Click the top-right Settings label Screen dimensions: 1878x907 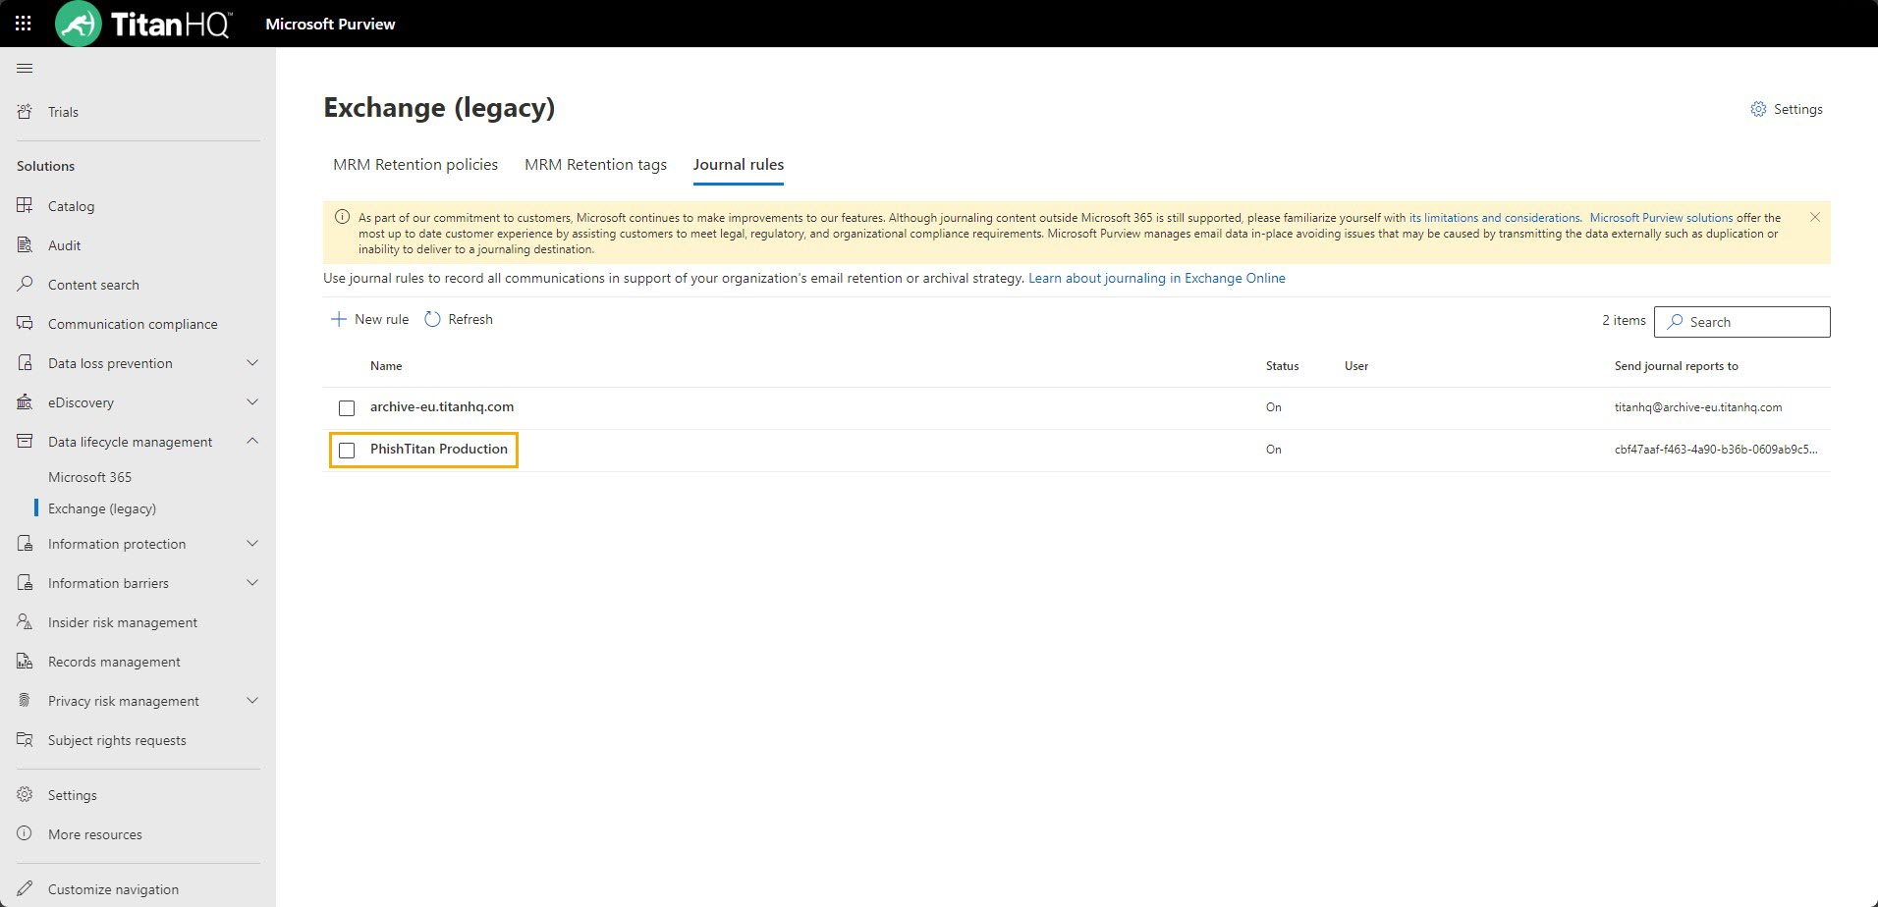click(1798, 109)
